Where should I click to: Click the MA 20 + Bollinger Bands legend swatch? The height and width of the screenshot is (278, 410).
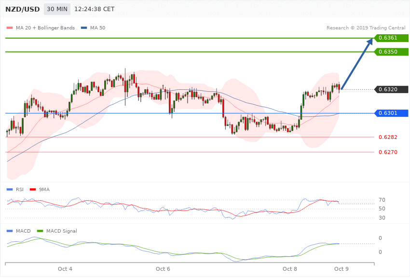(x=10, y=28)
